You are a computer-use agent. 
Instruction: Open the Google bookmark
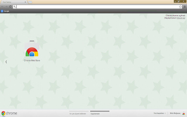pos(5,11)
